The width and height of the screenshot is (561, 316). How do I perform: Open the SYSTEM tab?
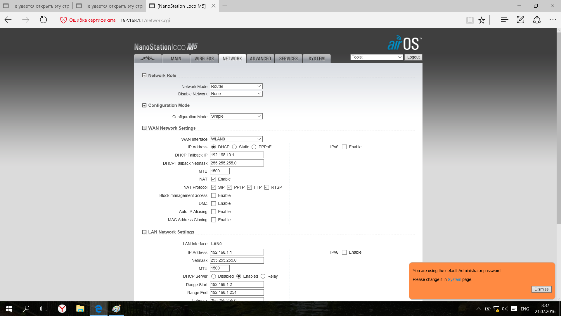point(316,59)
